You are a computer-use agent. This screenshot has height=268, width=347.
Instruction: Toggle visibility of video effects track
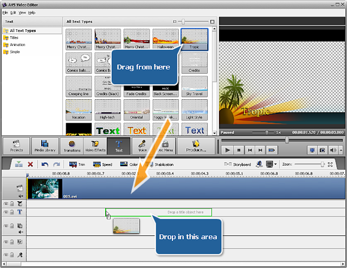[6, 203]
